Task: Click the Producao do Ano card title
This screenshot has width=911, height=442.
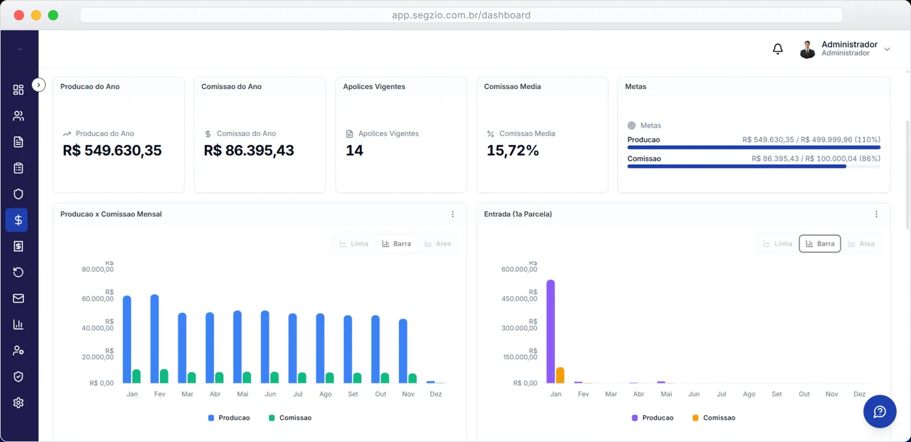Action: coord(90,87)
